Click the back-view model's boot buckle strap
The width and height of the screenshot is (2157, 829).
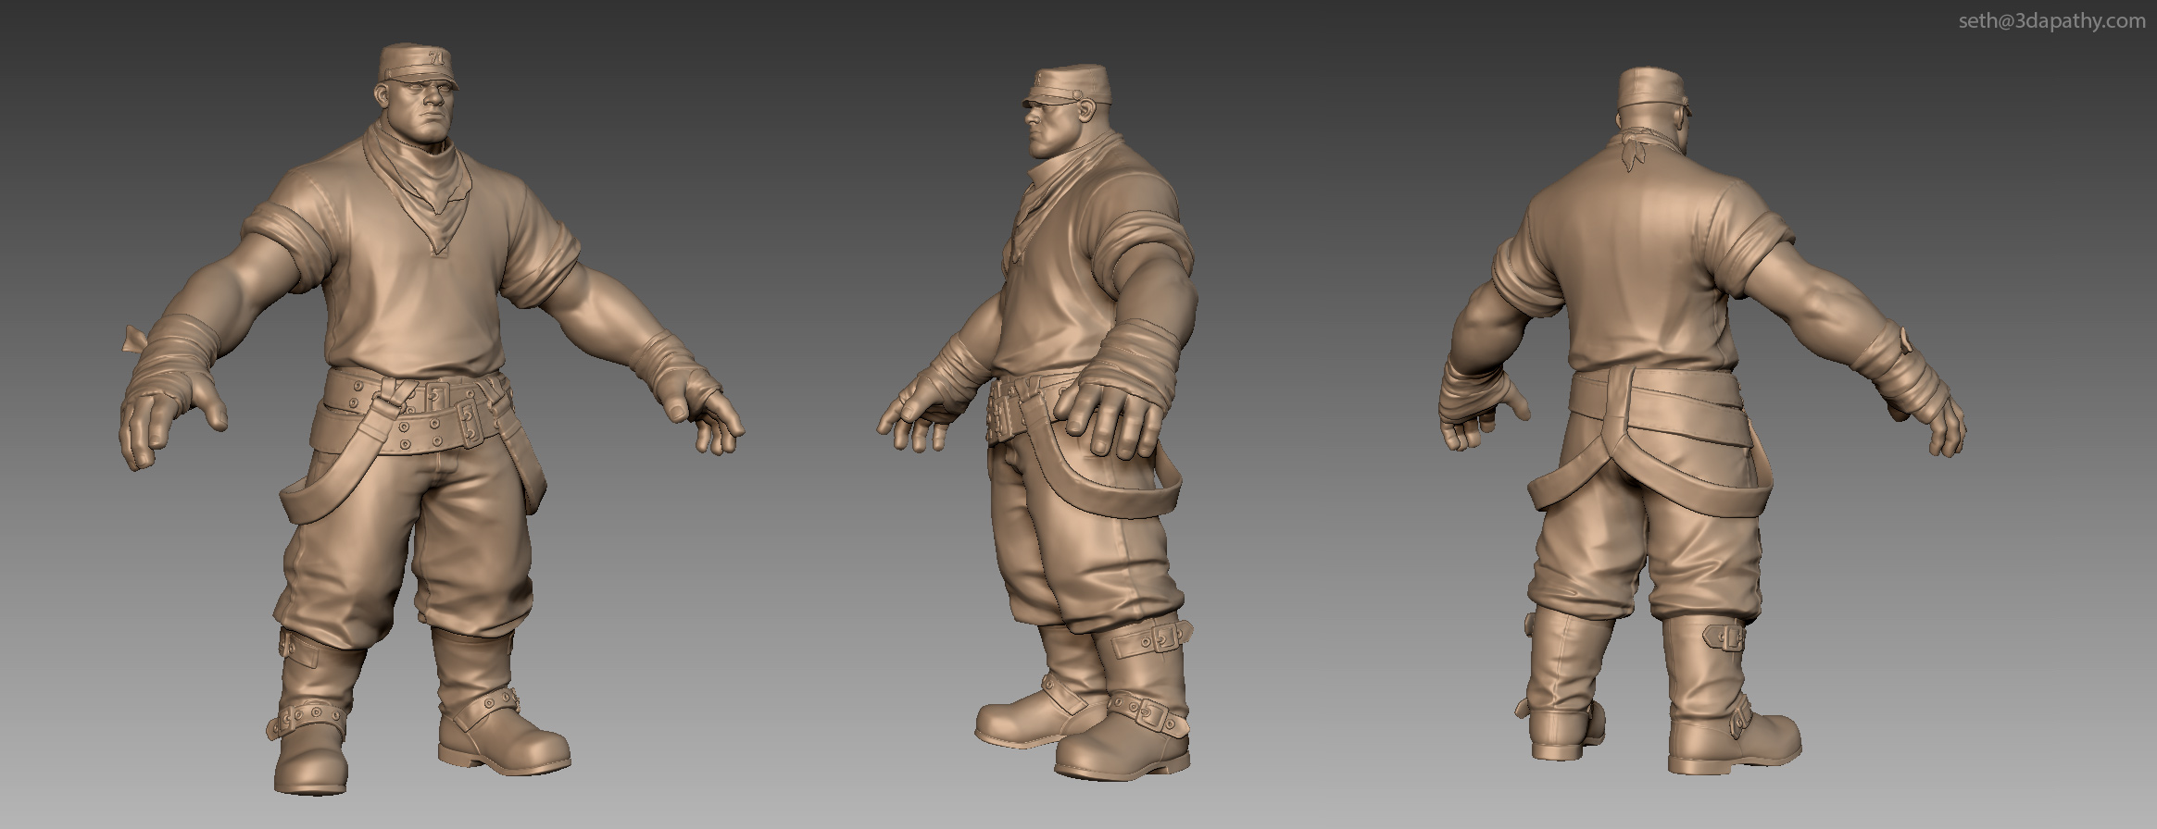pyautogui.click(x=1723, y=636)
